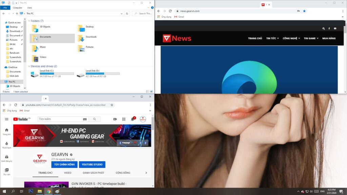Viewport: 347px width, 195px height.
Task: Switch to Chrome in the taskbar
Action: (49, 191)
